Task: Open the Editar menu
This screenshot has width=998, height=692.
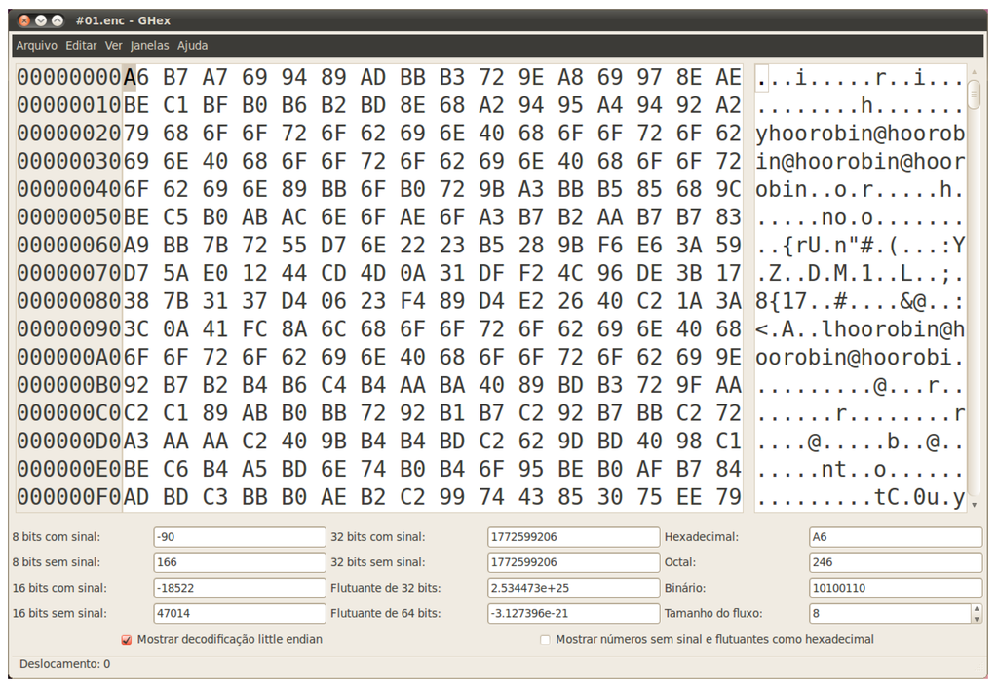Action: click(x=81, y=46)
